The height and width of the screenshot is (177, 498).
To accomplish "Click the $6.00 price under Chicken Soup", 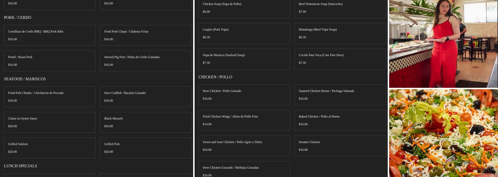I will (206, 12).
